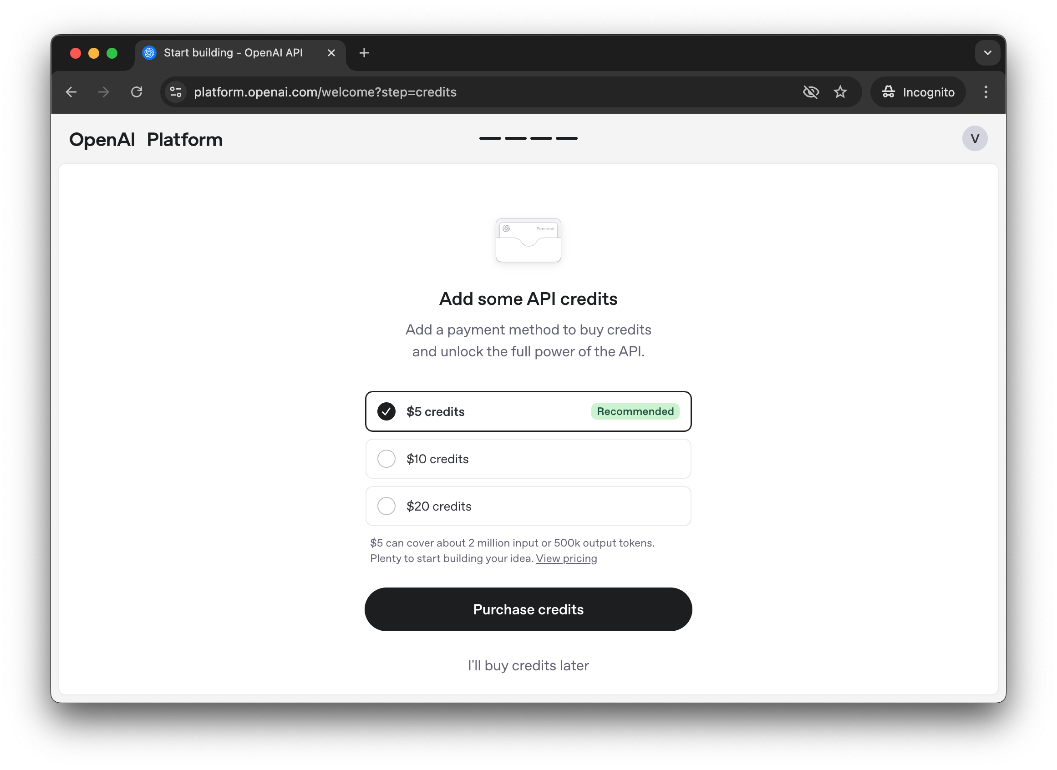Expand the tab search dropdown arrow
Image resolution: width=1057 pixels, height=770 pixels.
987,53
